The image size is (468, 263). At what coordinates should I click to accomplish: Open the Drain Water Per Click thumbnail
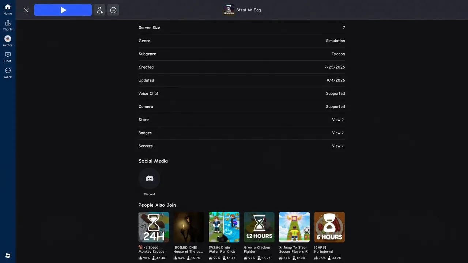tap(224, 227)
